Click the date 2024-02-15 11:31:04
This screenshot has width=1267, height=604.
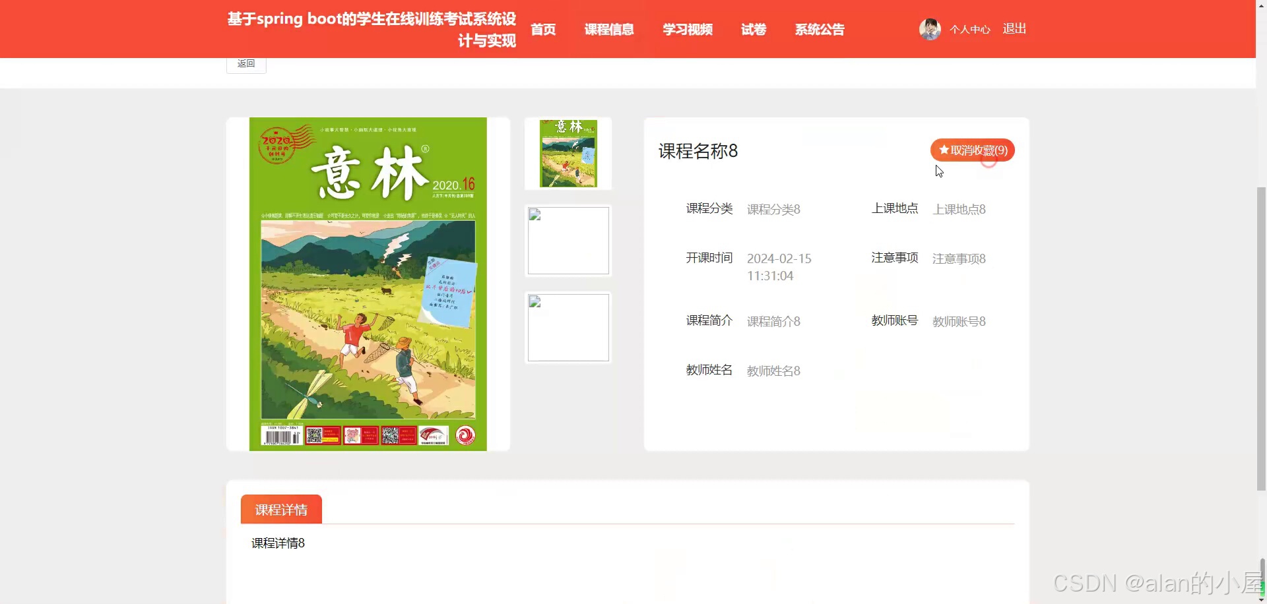779,267
